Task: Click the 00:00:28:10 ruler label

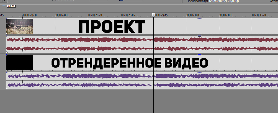Action: (62, 15)
